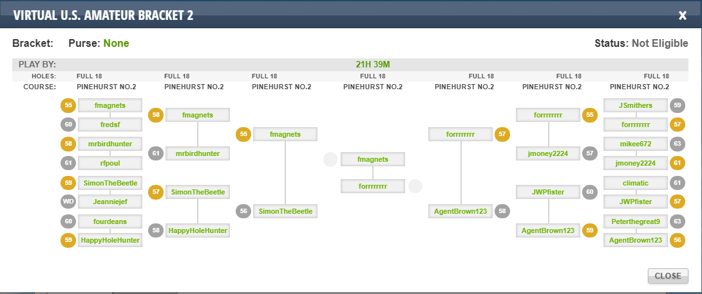Click the 21H 39M play-by timer
The image size is (702, 294).
pos(373,64)
